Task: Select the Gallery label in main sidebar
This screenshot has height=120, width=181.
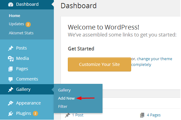Action: (23, 90)
